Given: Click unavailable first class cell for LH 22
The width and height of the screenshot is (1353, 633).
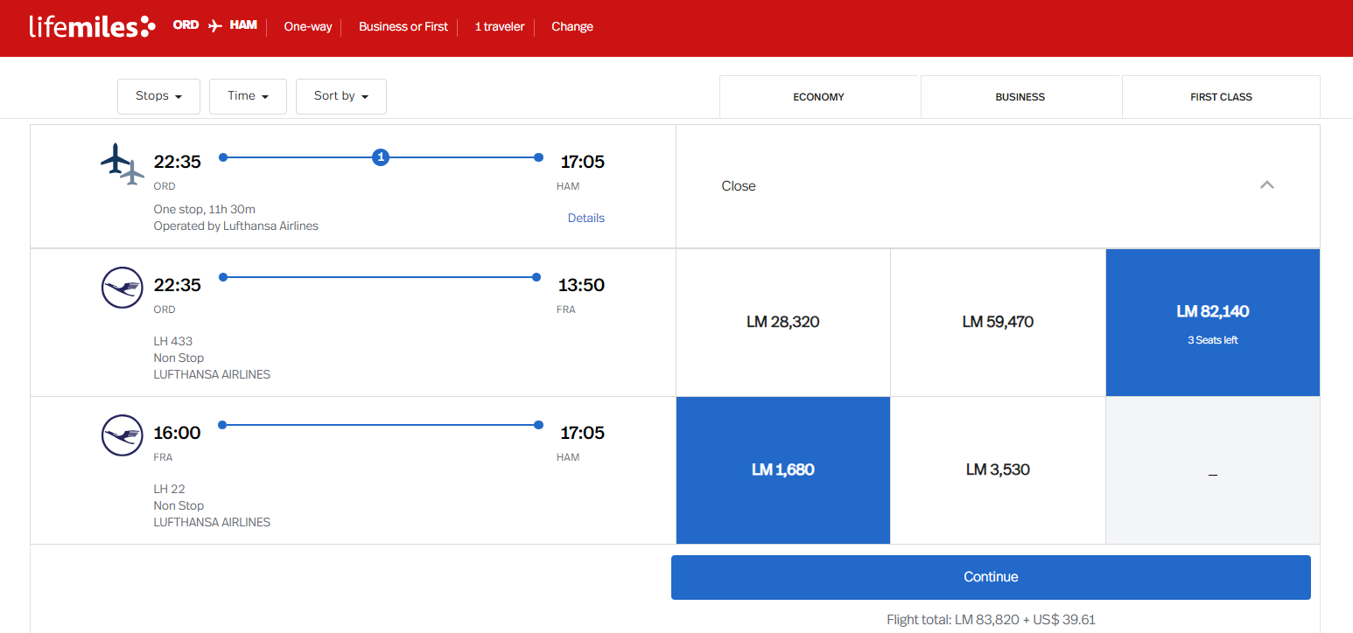Looking at the screenshot, I should tap(1213, 470).
